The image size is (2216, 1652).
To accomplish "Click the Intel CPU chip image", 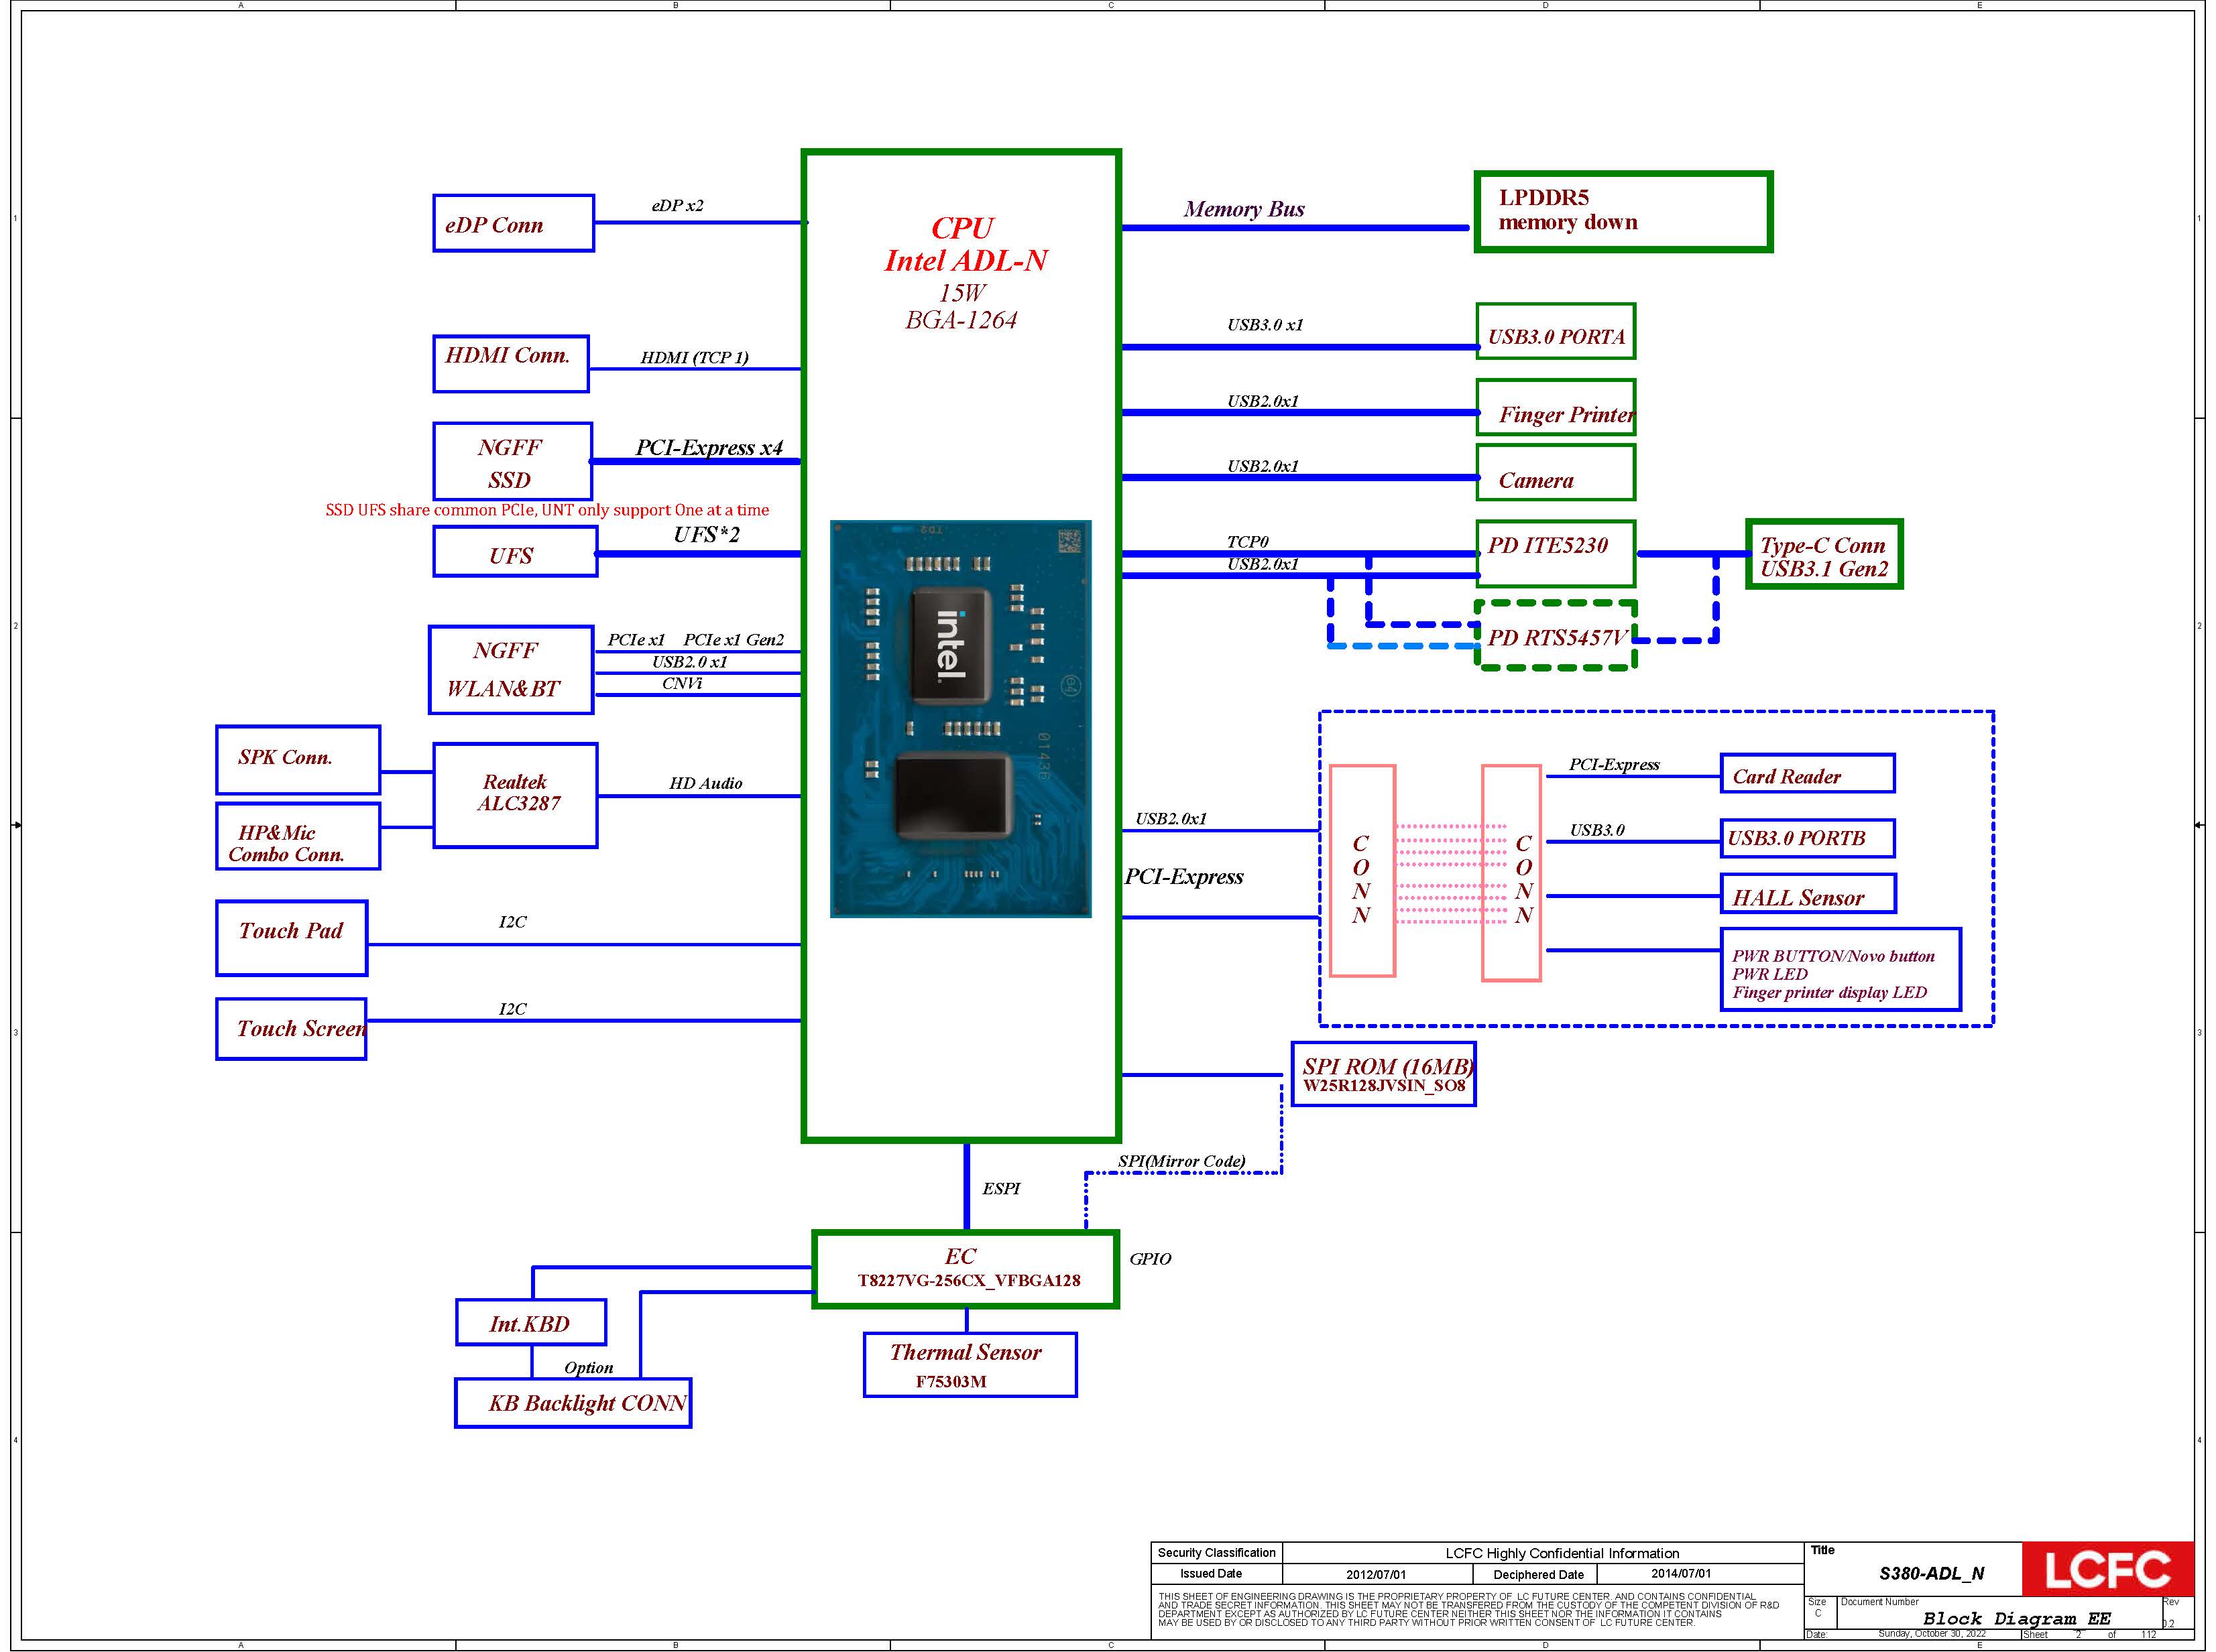I will coord(960,718).
